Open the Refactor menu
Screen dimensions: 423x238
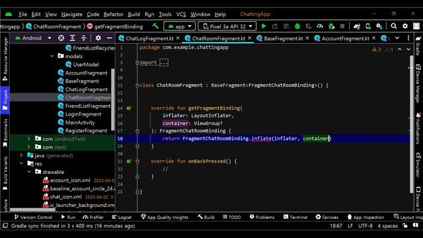[113, 15]
